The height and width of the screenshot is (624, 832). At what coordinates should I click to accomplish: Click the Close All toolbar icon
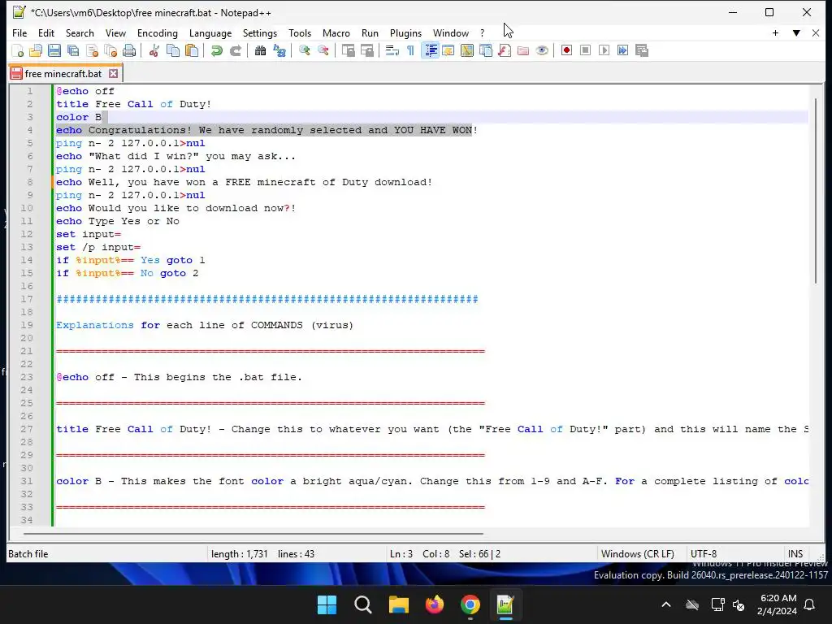tap(110, 50)
